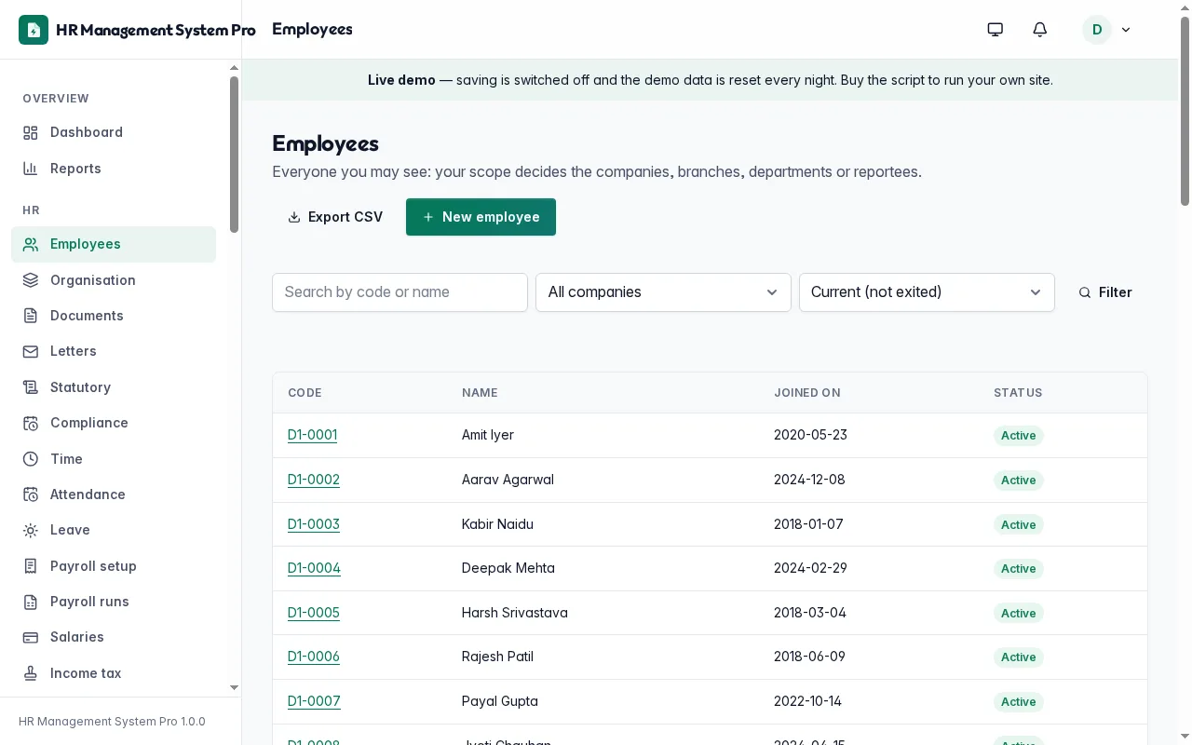Click the Organisation layers icon

pos(31,280)
